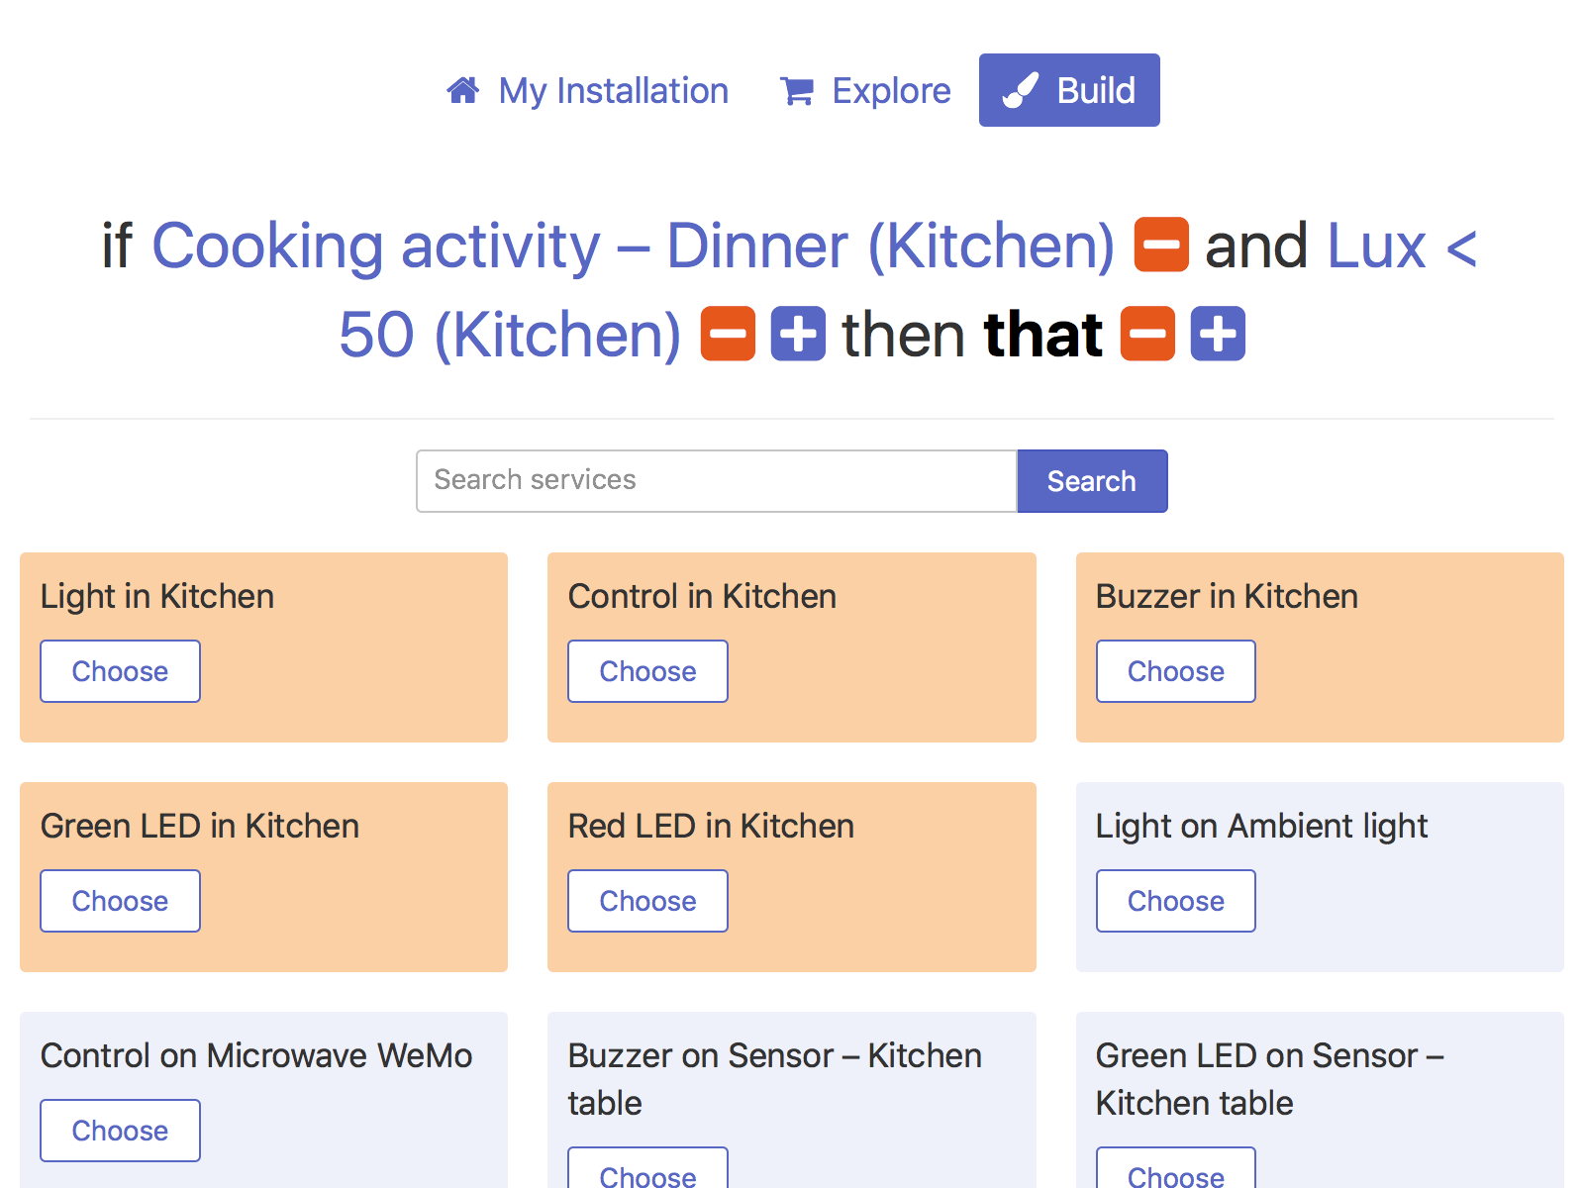
Task: Choose the Control in Kitchen service
Action: (647, 671)
